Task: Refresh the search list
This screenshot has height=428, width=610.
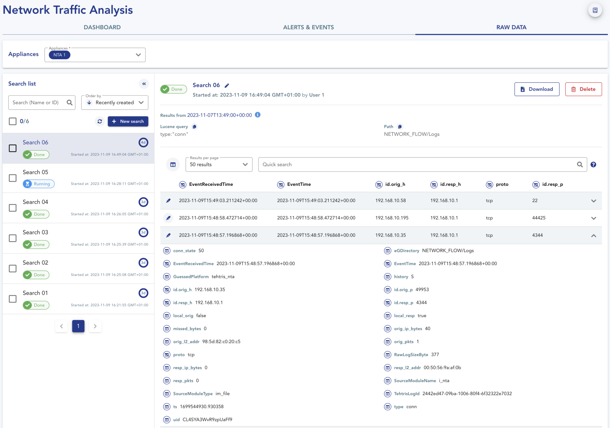Action: [x=100, y=121]
